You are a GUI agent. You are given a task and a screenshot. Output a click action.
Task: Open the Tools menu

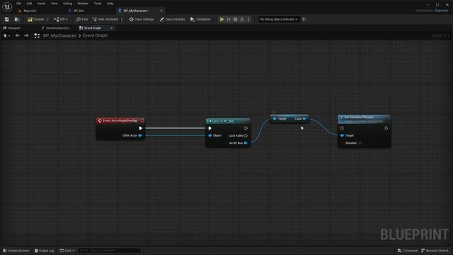pyautogui.click(x=98, y=4)
